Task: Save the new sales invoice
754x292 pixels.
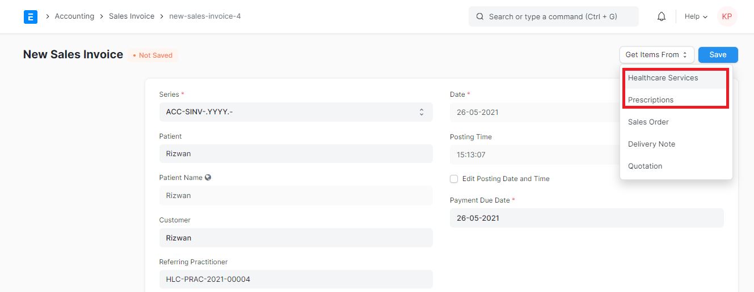Action: click(x=718, y=55)
